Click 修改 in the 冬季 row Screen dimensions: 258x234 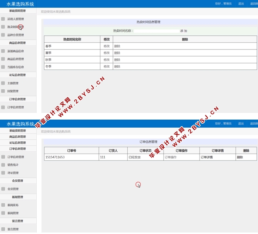(107, 66)
